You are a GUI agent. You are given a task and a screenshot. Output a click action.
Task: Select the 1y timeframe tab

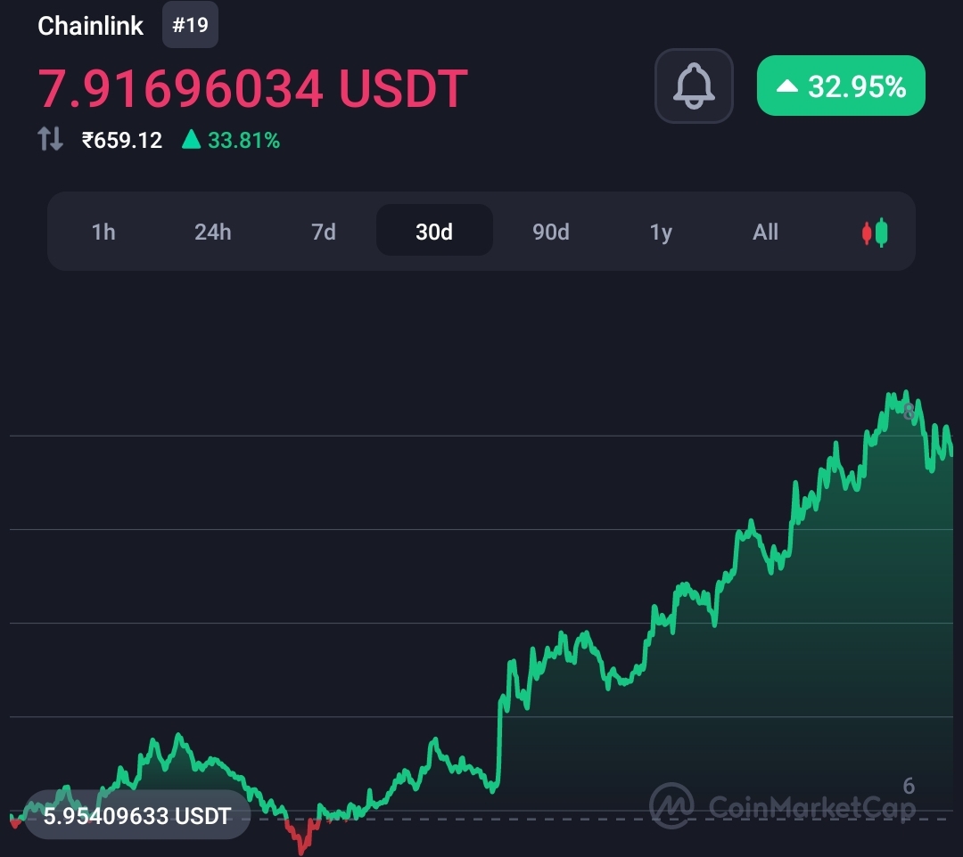[661, 232]
